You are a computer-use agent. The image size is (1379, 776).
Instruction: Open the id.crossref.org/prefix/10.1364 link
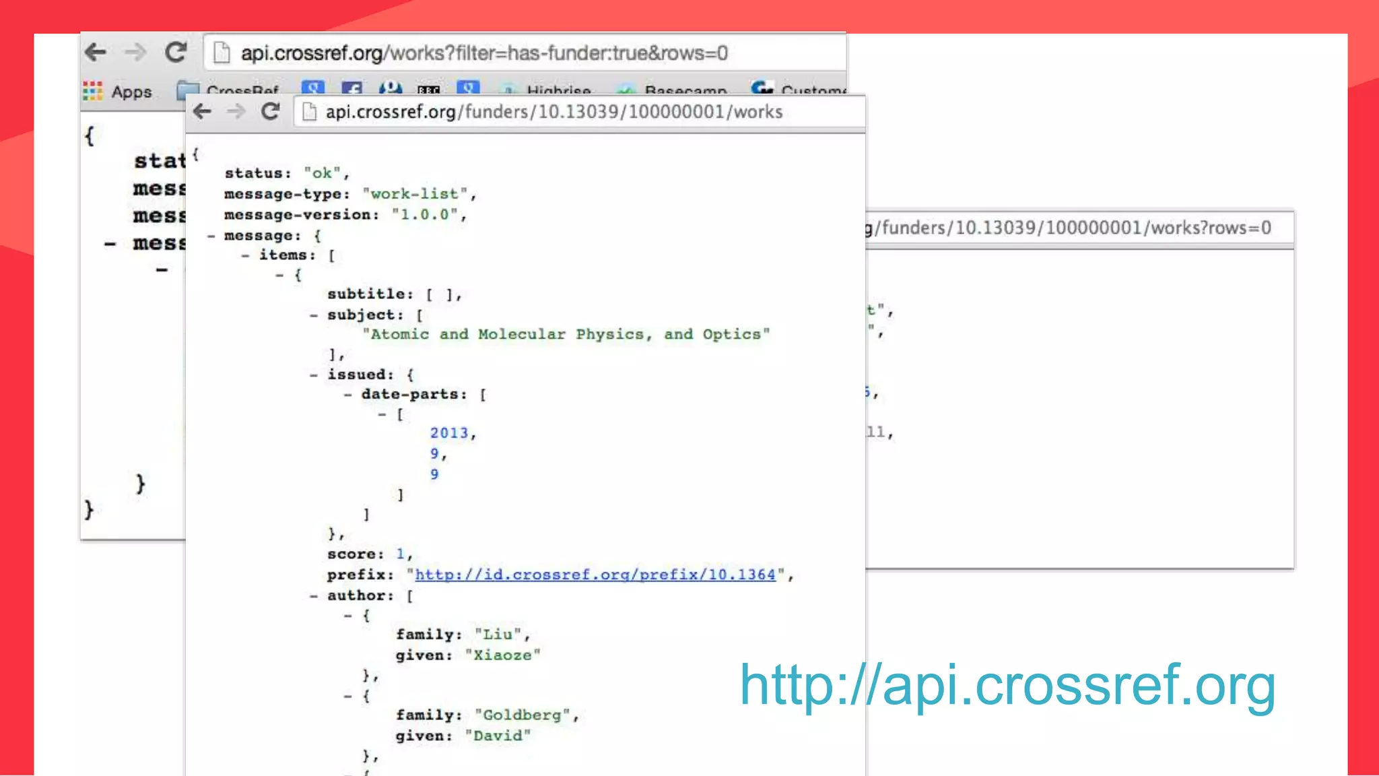coord(595,575)
